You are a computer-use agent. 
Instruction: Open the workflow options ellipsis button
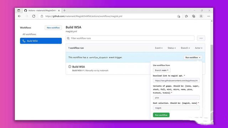pos(201,38)
